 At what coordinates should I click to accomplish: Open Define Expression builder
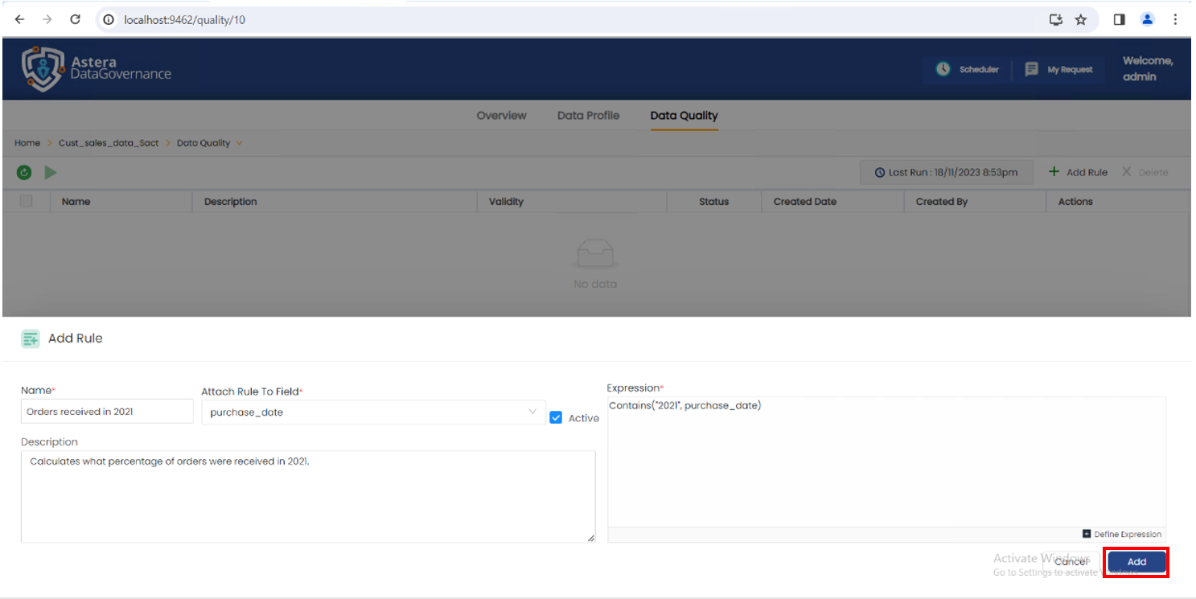[x=1122, y=535]
